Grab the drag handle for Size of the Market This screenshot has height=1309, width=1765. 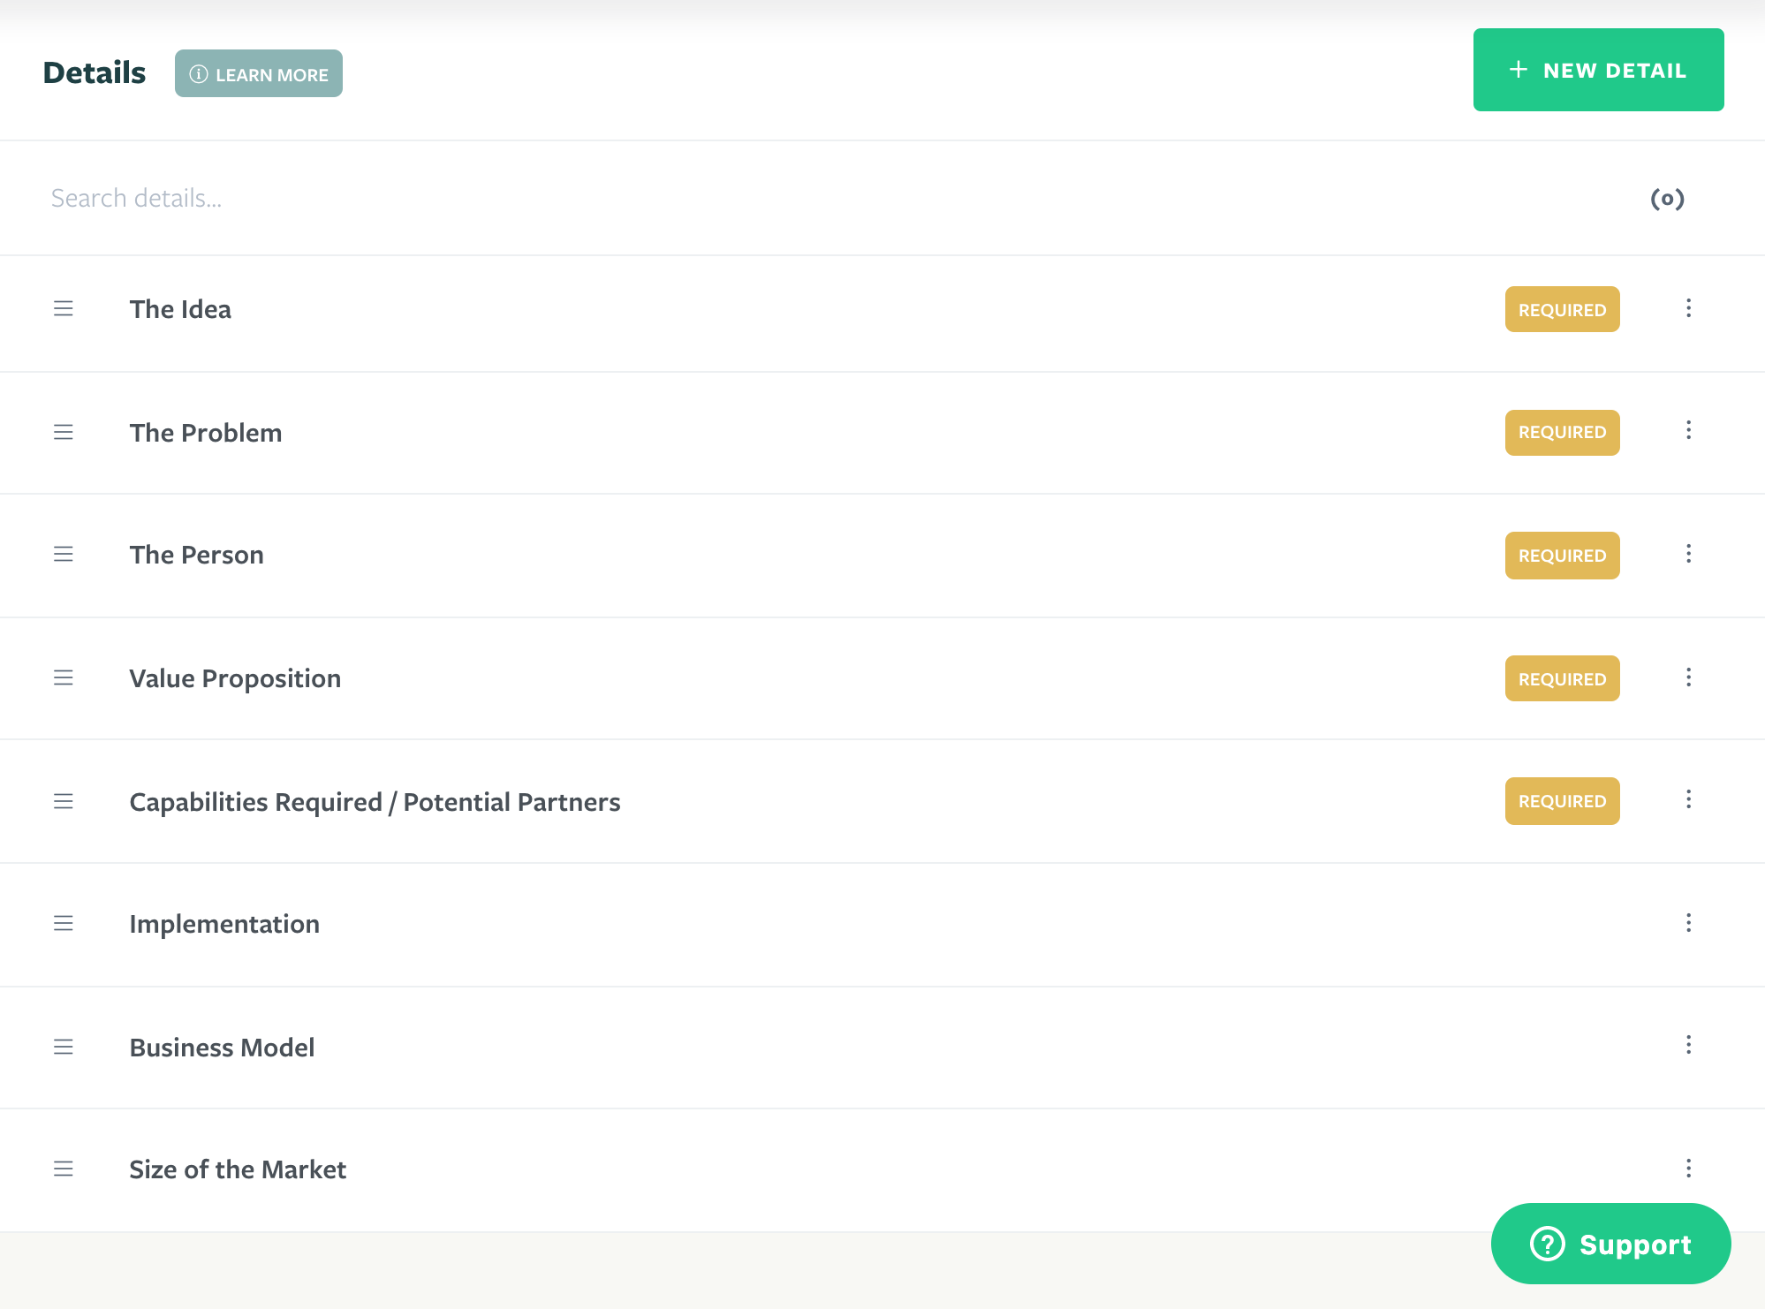(63, 1169)
